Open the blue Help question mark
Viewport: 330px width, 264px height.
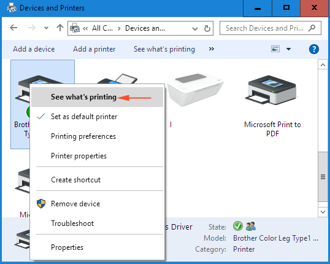coord(314,49)
